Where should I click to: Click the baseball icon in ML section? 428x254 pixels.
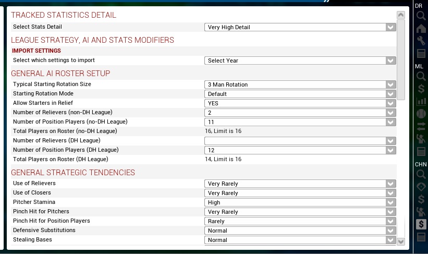421,114
